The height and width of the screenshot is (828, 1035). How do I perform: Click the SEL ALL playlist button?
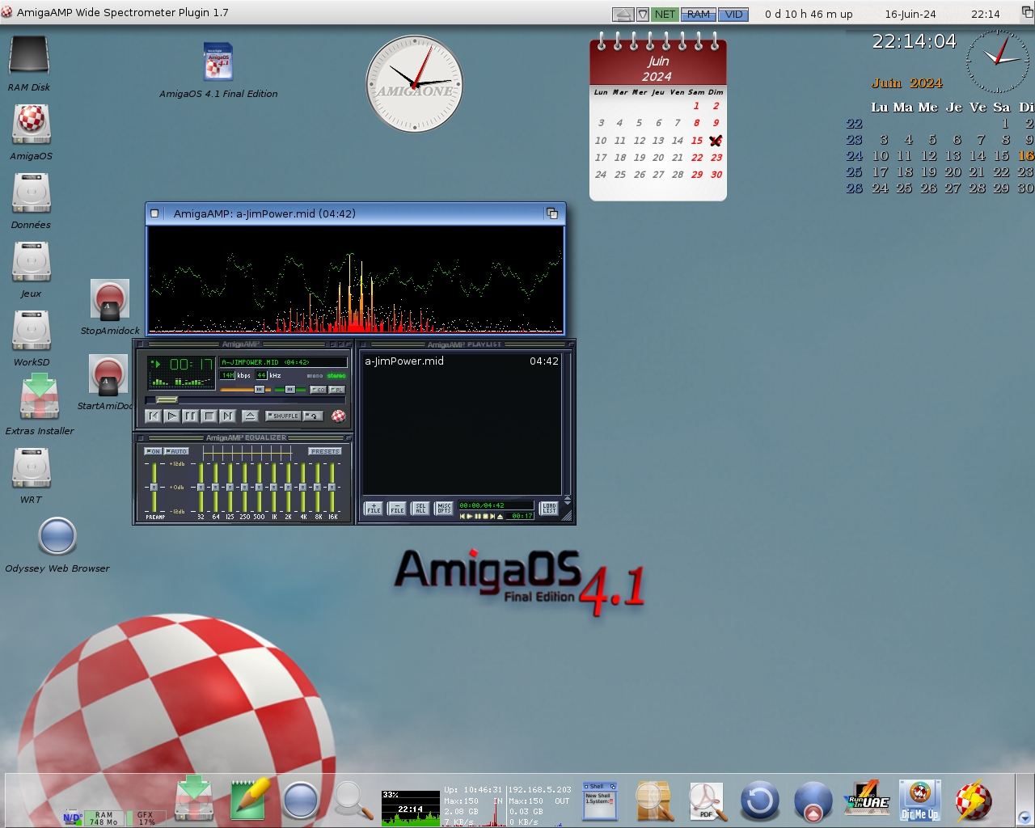[x=420, y=509]
